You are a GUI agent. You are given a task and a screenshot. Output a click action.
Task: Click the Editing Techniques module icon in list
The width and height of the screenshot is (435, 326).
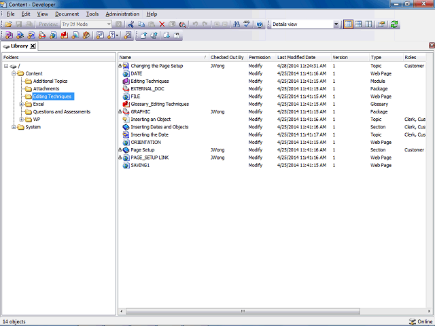(126, 81)
